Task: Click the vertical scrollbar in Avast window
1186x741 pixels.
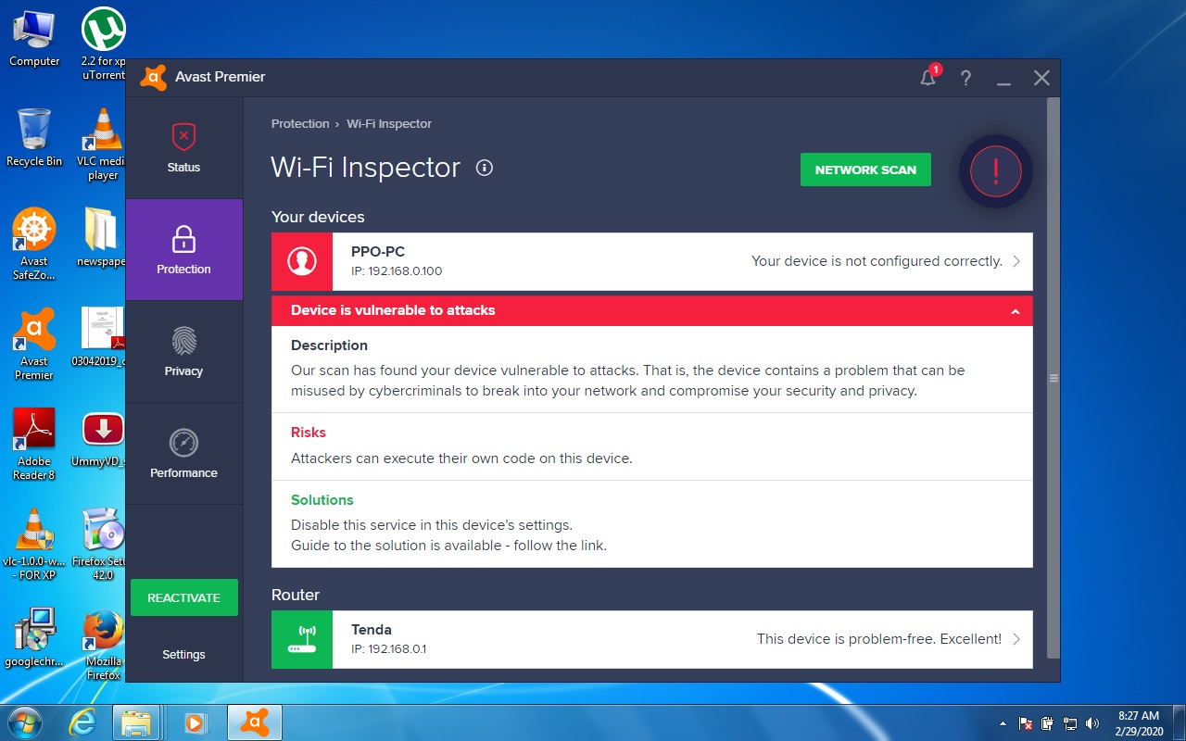Action: pos(1052,378)
